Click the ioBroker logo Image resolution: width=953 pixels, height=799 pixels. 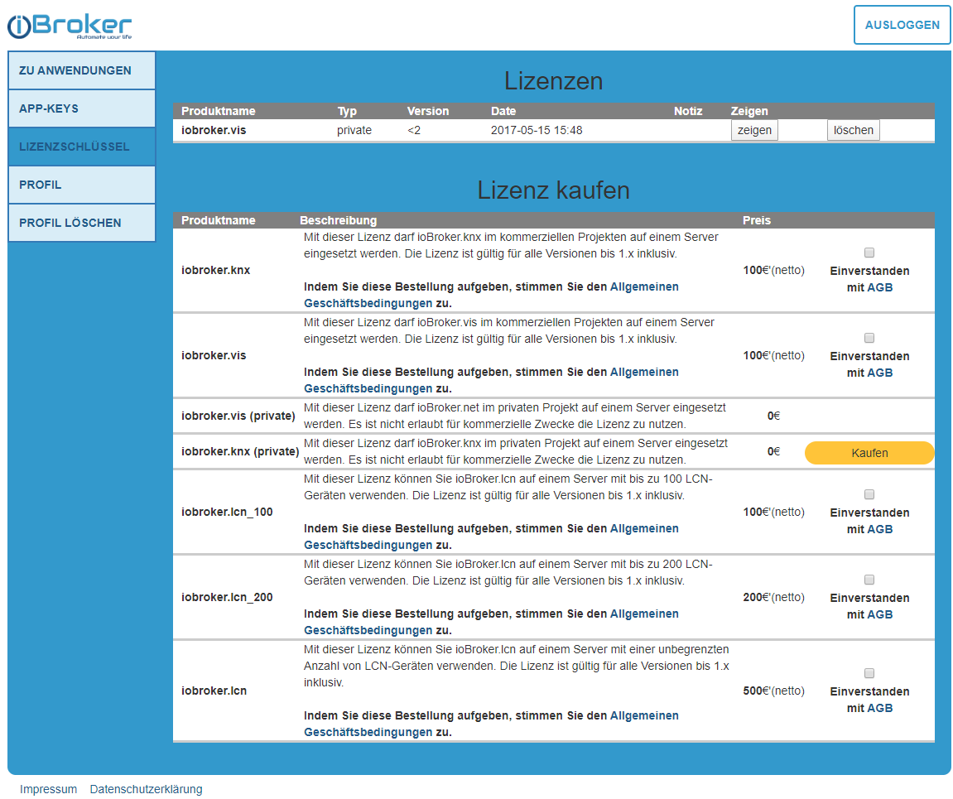point(70,26)
